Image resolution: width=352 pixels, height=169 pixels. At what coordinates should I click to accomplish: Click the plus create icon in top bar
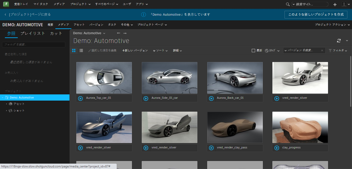[335, 4]
